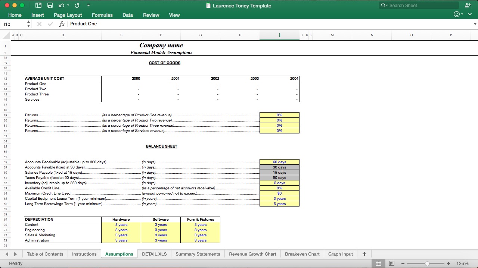Redo the last action
This screenshot has height=268, width=478.
click(77, 5)
